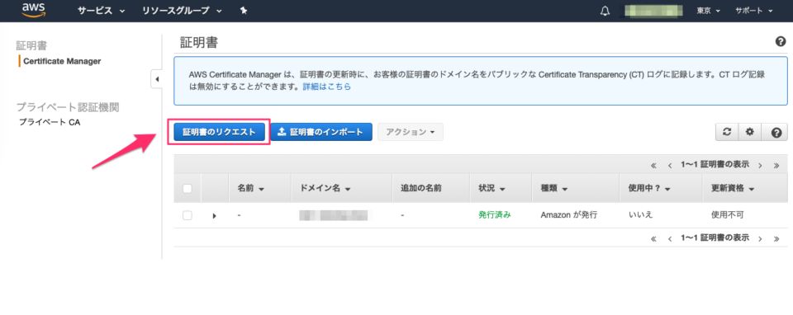793x315 pixels.
Task: Click the 証明書のリクエスト button
Action: tap(219, 132)
